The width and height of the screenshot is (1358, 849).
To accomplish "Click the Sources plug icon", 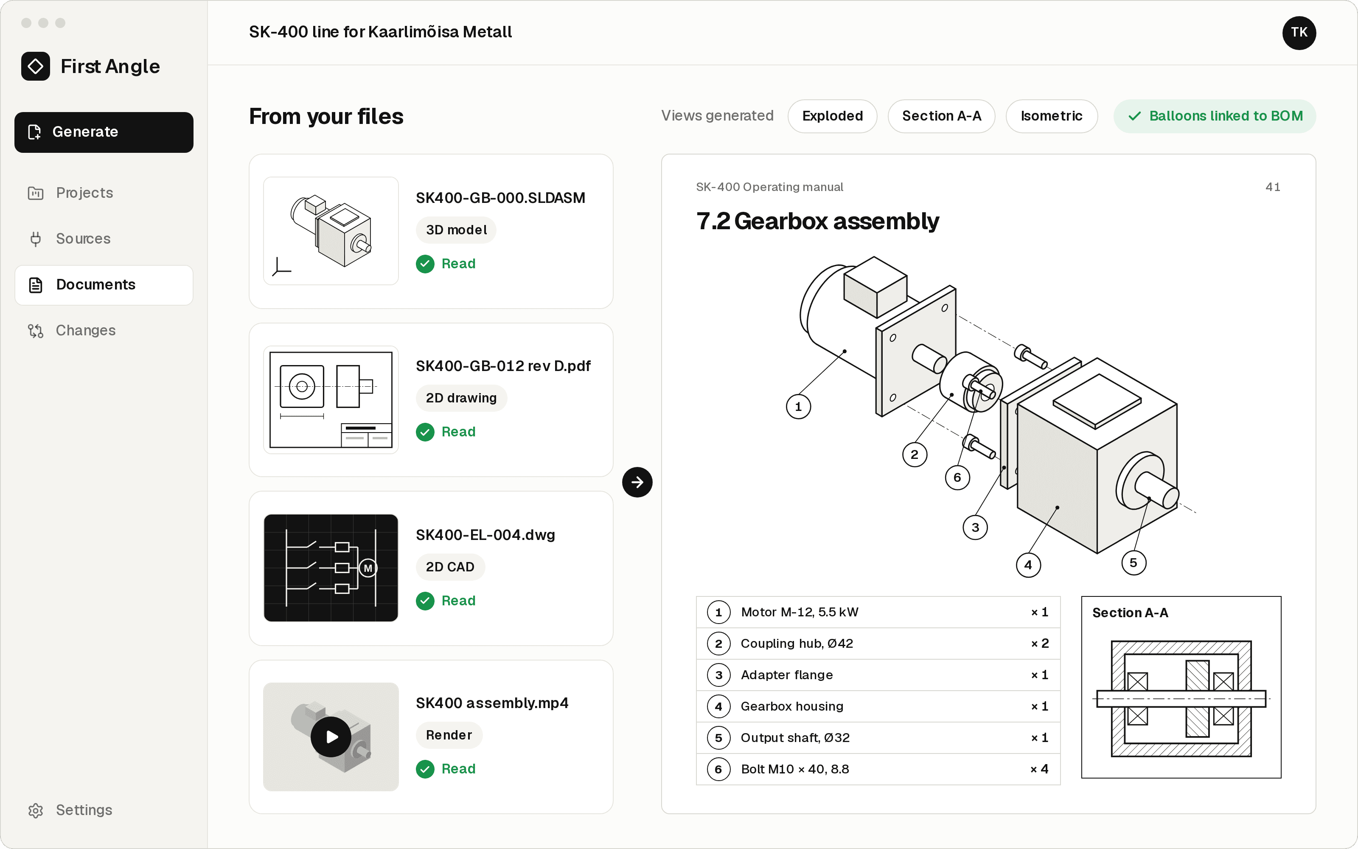I will (x=36, y=239).
